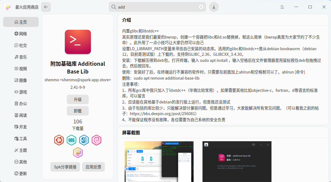Viewport: 331px width, 182px height.
Task: Click the app title 附加基础库 Additional Base Lib
Action: click(x=78, y=68)
